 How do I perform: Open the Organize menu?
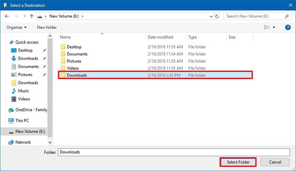point(17,27)
